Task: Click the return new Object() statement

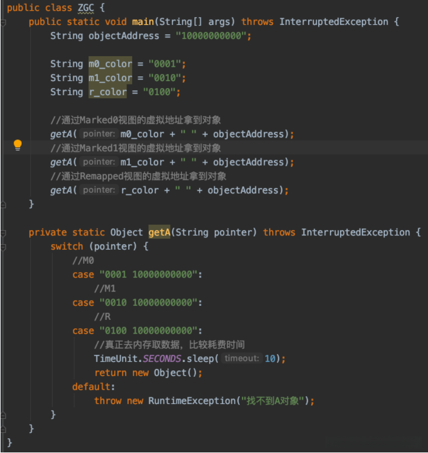Action: click(148, 373)
